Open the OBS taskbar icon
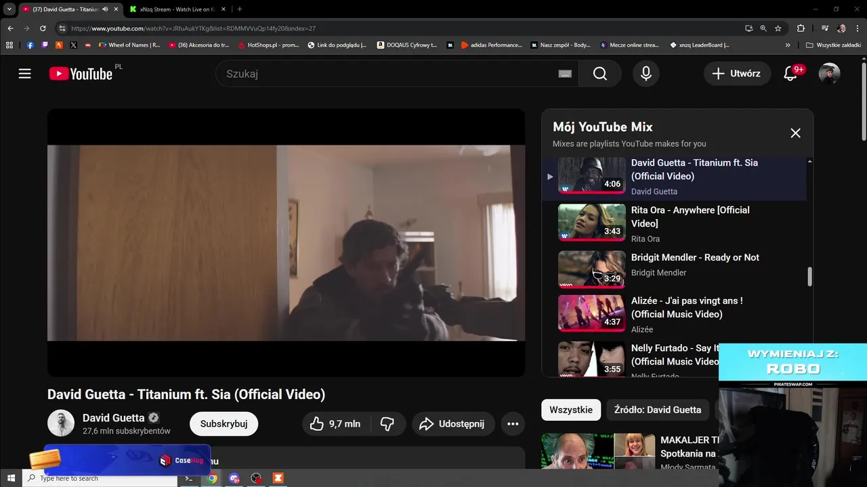The width and height of the screenshot is (867, 487). point(256,478)
